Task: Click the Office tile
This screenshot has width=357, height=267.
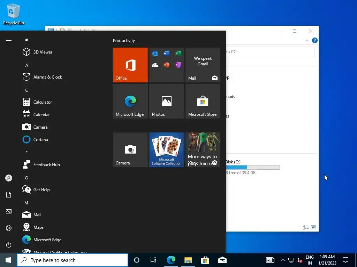Action: [130, 65]
